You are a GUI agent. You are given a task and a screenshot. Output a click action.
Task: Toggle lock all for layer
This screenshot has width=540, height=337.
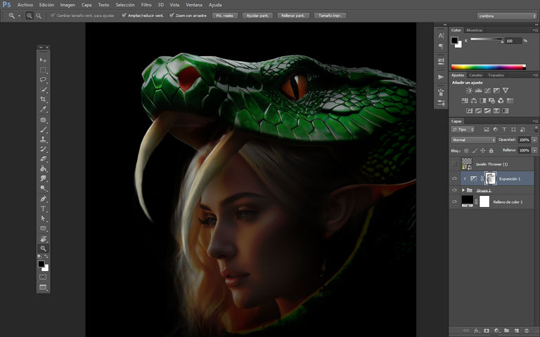click(491, 151)
